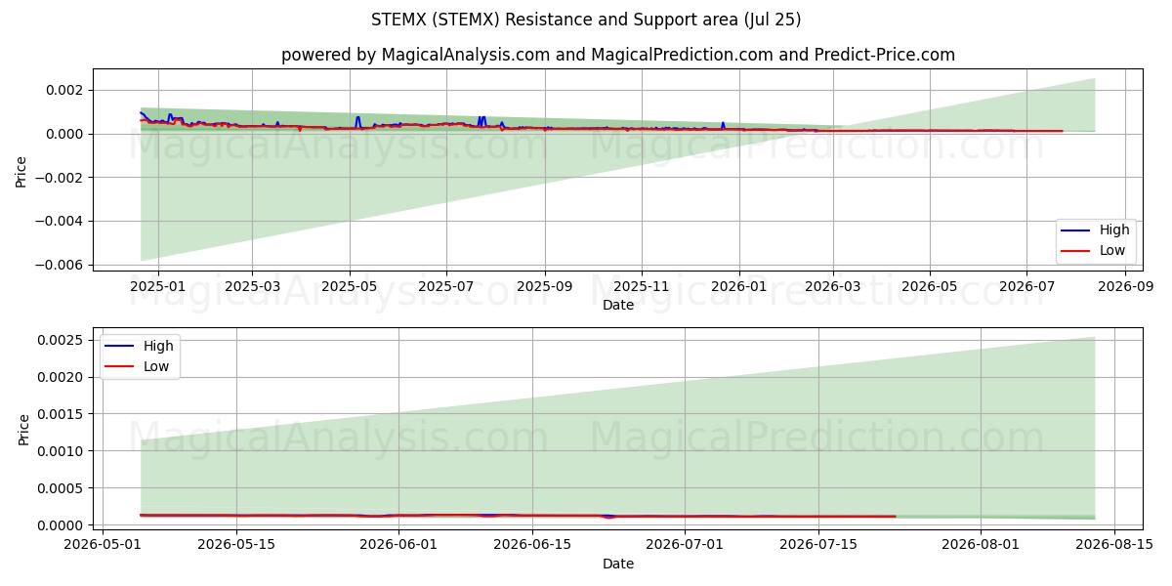This screenshot has height=586, width=1172.
Task: Click the '2026-06-01' tick label on the bottom chart
Action: (x=399, y=547)
